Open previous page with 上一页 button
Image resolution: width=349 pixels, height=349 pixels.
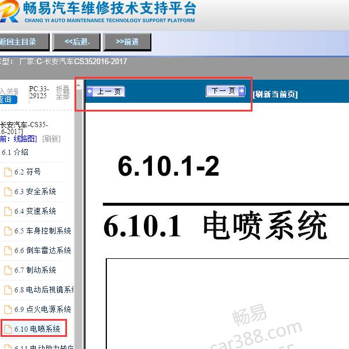106,91
